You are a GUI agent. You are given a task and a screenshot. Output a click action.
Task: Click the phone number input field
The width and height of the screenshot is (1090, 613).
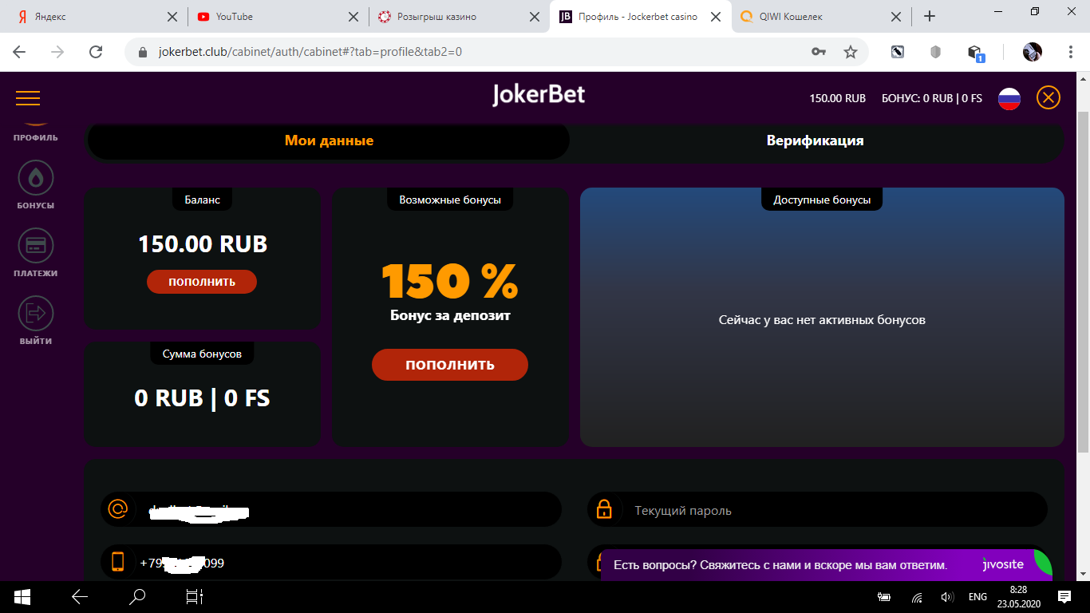(x=331, y=562)
